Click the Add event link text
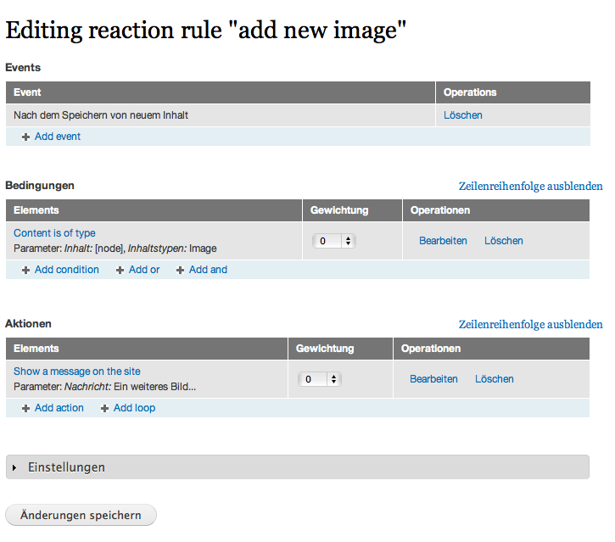615x542 pixels. coord(58,137)
